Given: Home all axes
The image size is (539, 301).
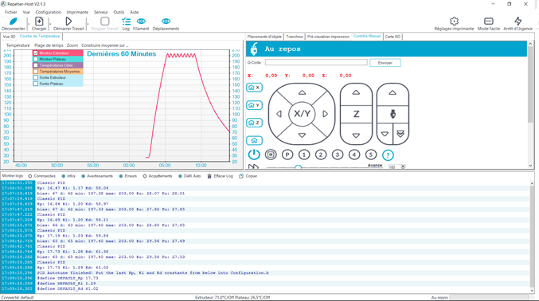Looking at the screenshot, I should point(255,140).
